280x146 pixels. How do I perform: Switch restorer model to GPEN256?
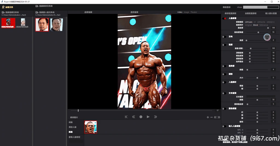pos(261,22)
